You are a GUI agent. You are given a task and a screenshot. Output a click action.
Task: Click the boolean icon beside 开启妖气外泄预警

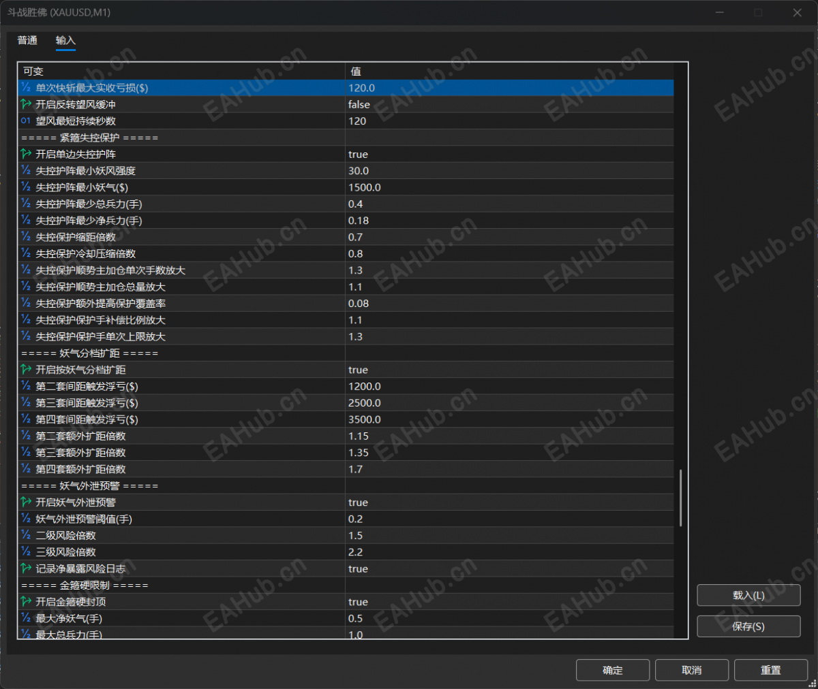(26, 502)
